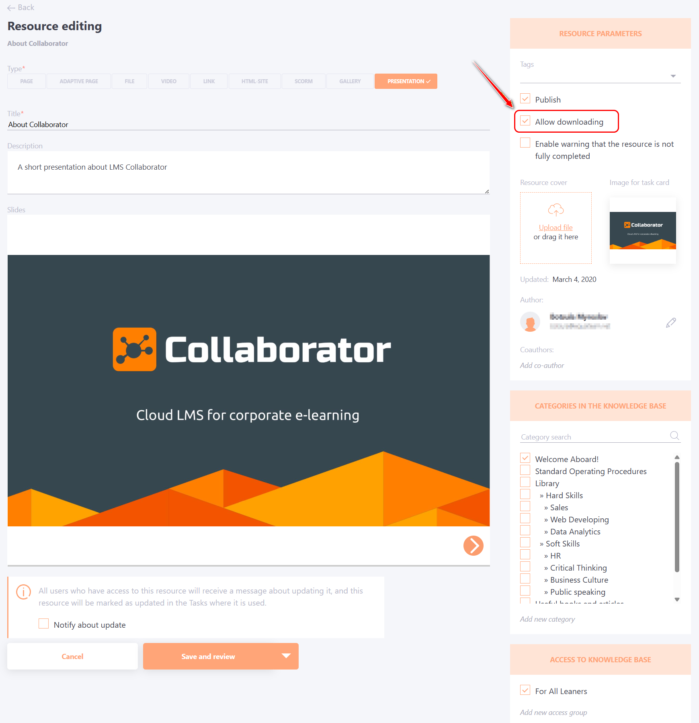Click the pencil icon to edit author
This screenshot has width=699, height=723.
coord(671,322)
